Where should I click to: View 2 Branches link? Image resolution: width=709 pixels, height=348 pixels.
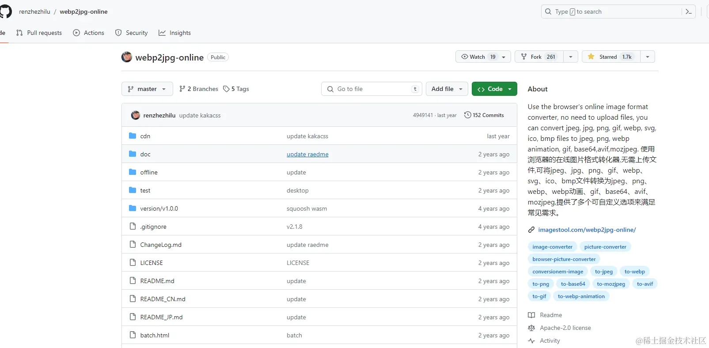pos(199,89)
